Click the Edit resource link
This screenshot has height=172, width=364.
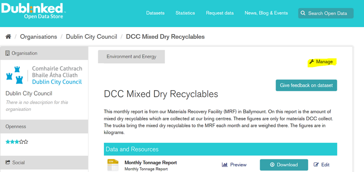point(322,164)
